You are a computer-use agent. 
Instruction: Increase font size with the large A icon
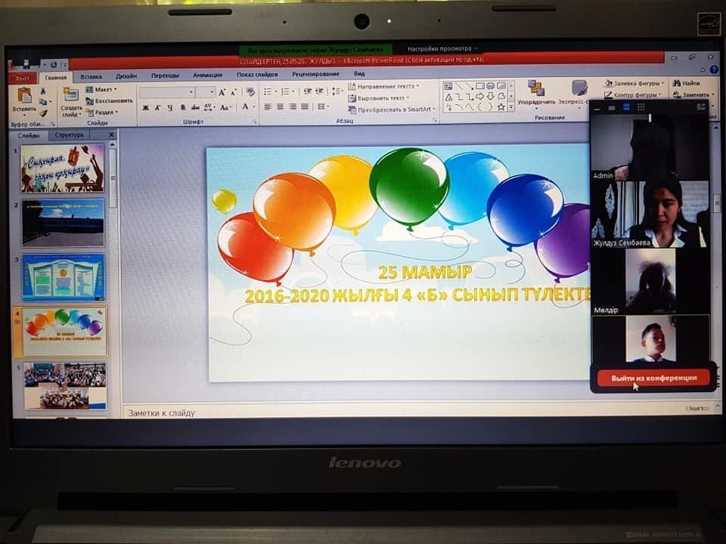click(222, 92)
